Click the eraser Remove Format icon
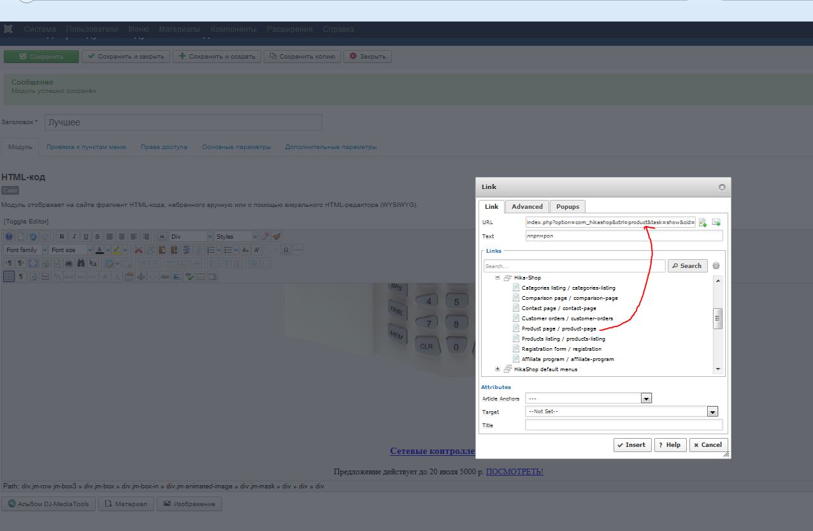Image resolution: width=813 pixels, height=531 pixels. point(264,236)
